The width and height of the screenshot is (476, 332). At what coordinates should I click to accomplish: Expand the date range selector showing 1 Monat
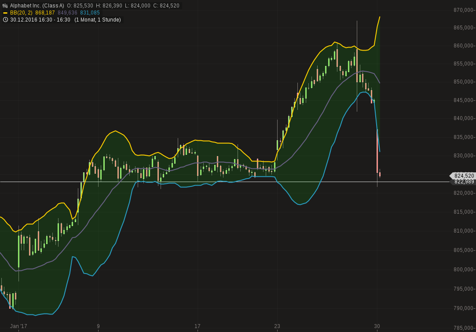click(x=85, y=20)
